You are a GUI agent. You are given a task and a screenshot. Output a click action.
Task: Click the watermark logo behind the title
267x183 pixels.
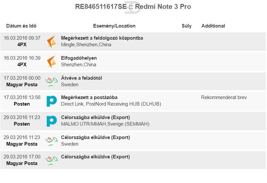pos(133,8)
